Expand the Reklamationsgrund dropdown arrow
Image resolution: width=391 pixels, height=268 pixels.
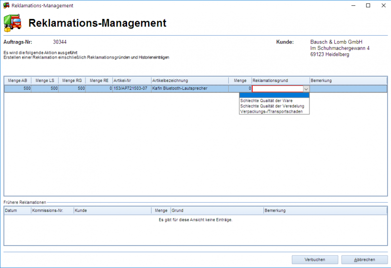[306, 89]
